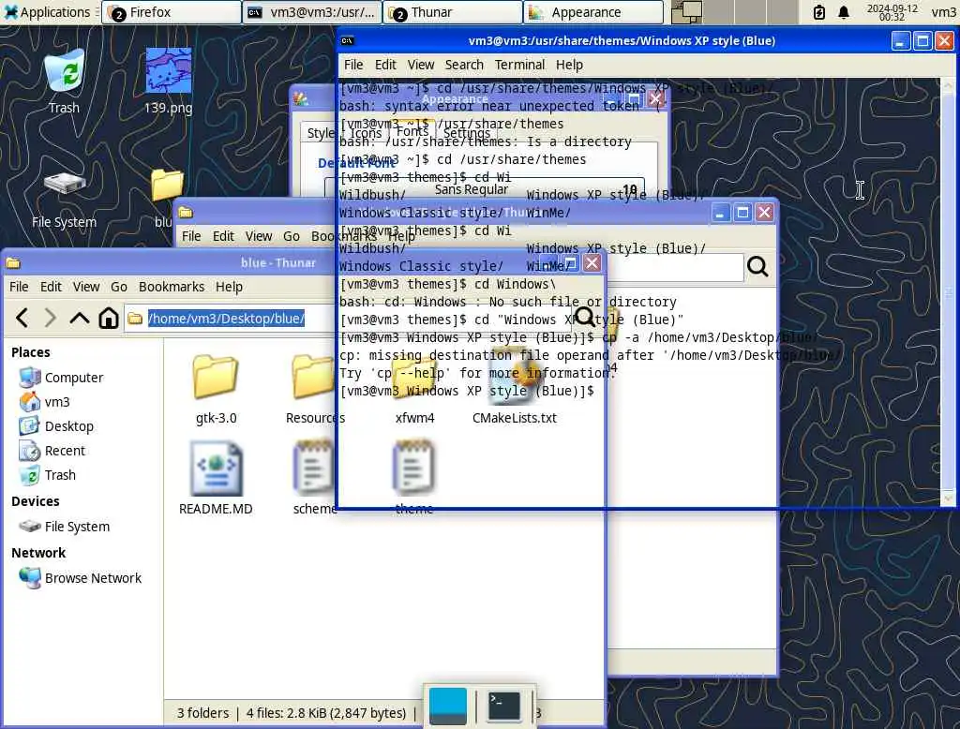Select the scheme file icon
The height and width of the screenshot is (729, 960).
pyautogui.click(x=313, y=469)
